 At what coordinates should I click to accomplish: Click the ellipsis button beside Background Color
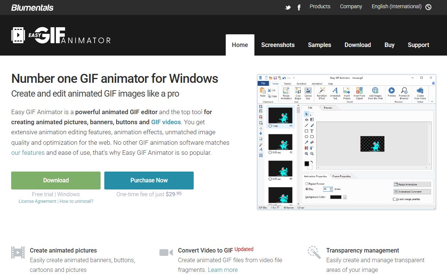[x=345, y=197]
